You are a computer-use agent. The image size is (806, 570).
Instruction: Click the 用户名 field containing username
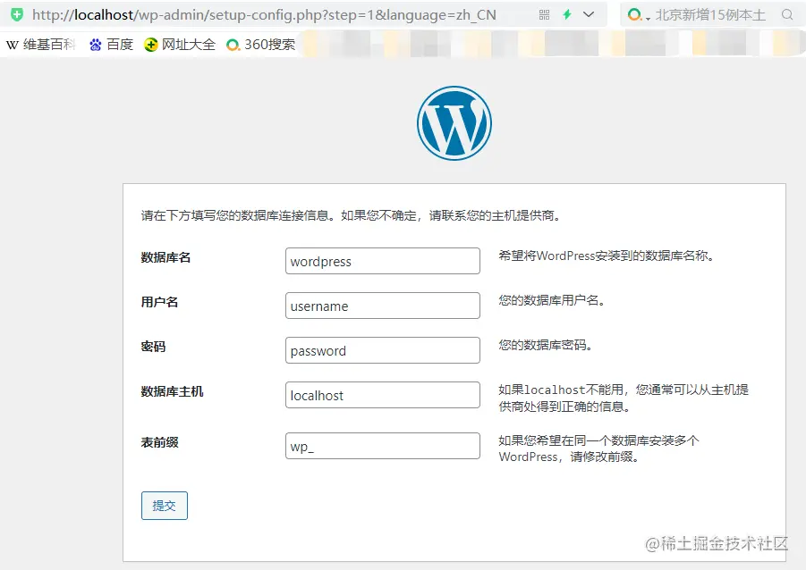383,306
